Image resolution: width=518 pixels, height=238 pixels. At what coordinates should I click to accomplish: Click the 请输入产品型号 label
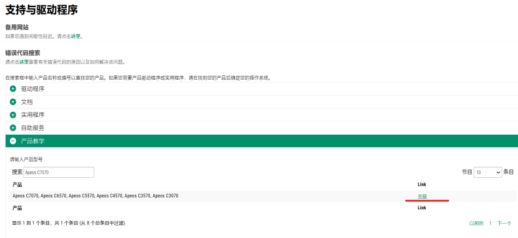[x=26, y=160]
